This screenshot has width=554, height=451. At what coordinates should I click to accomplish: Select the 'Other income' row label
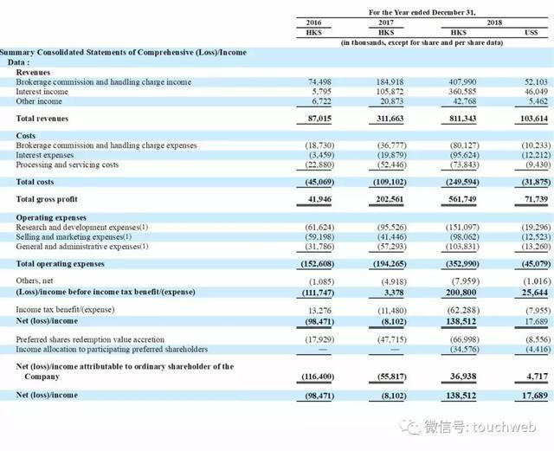click(39, 101)
